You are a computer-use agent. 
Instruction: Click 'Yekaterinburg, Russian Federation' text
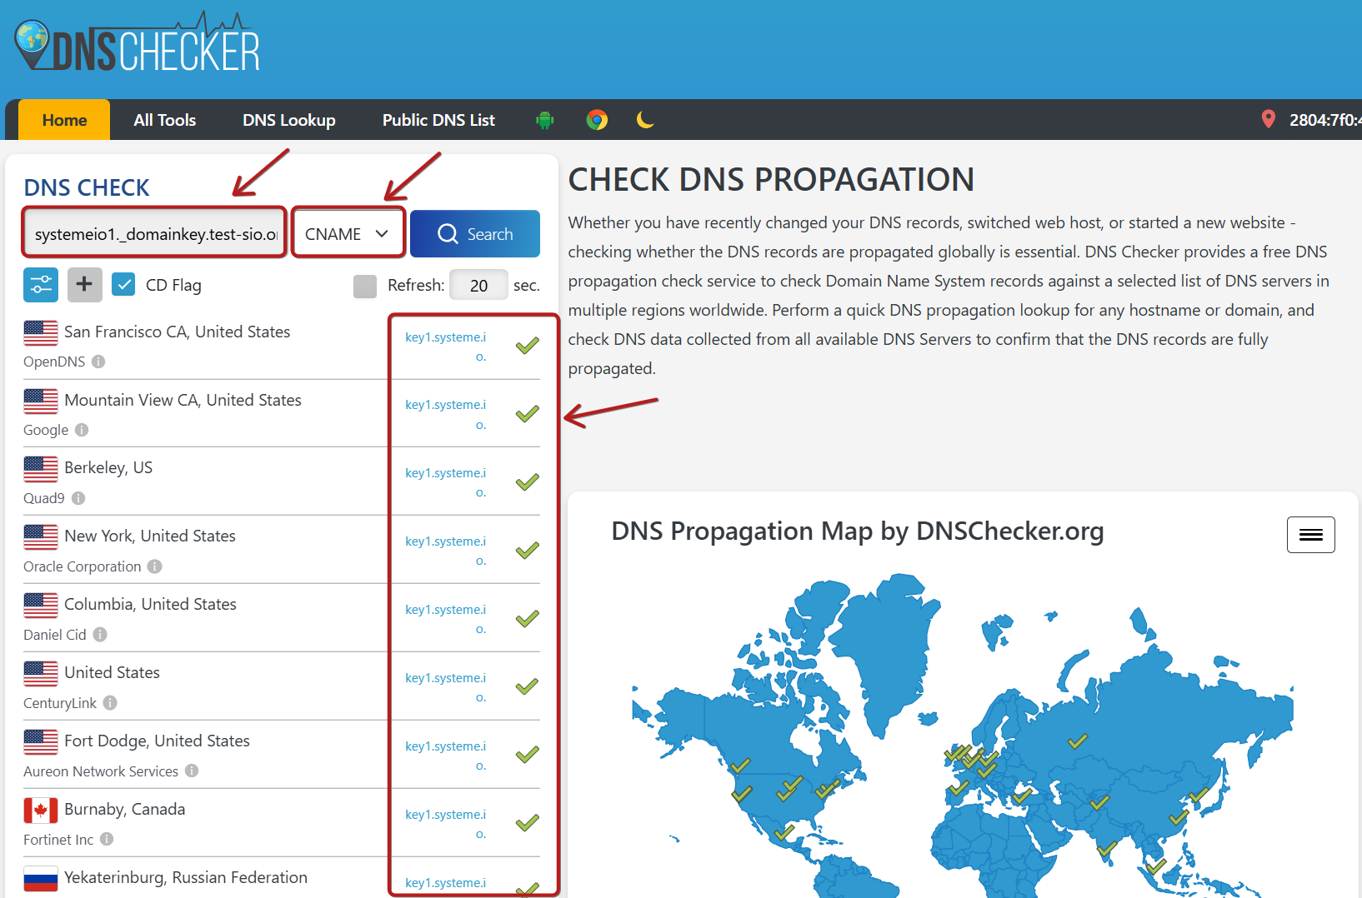click(186, 878)
